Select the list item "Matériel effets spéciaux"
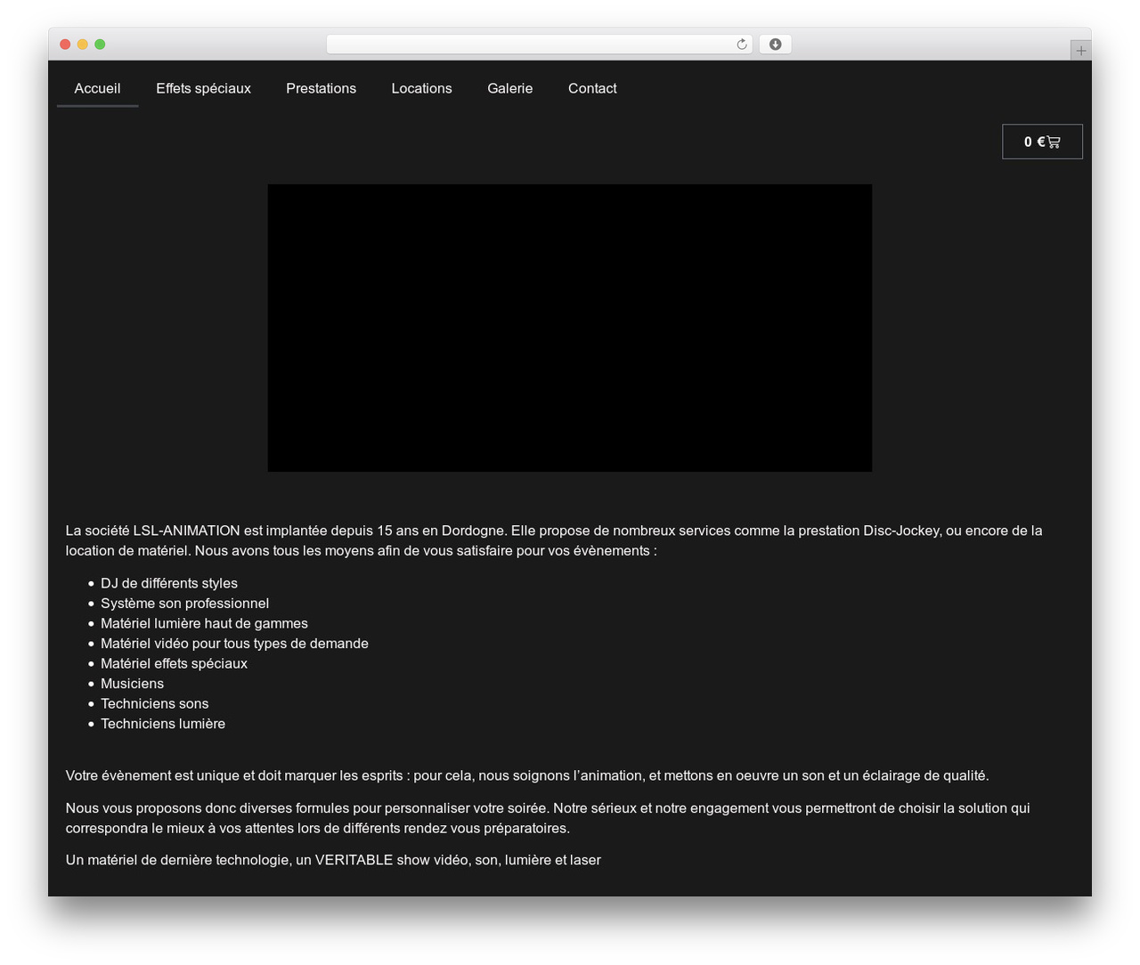Screen dimensions: 1140x965 [x=174, y=663]
